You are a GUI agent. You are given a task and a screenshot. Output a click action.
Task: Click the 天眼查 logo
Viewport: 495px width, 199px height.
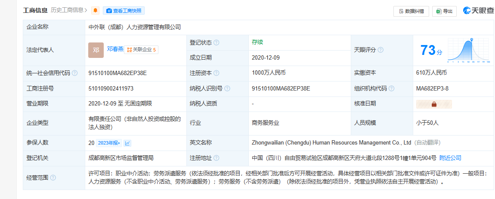(x=478, y=11)
